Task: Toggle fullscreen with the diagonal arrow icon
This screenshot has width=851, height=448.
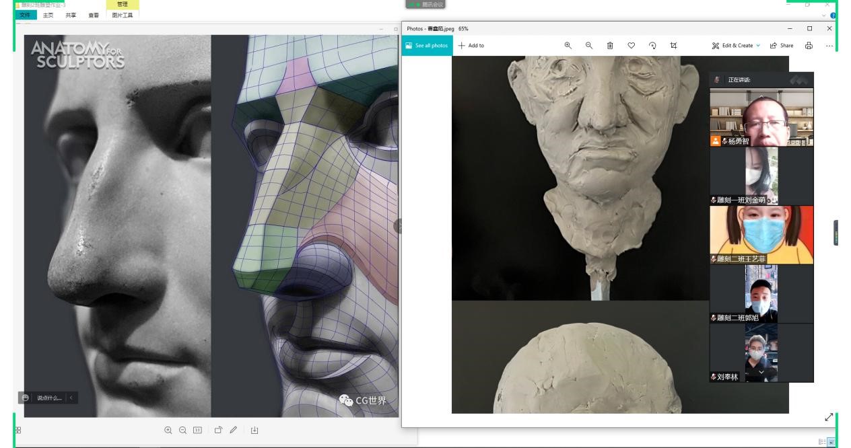Action: pyautogui.click(x=829, y=417)
